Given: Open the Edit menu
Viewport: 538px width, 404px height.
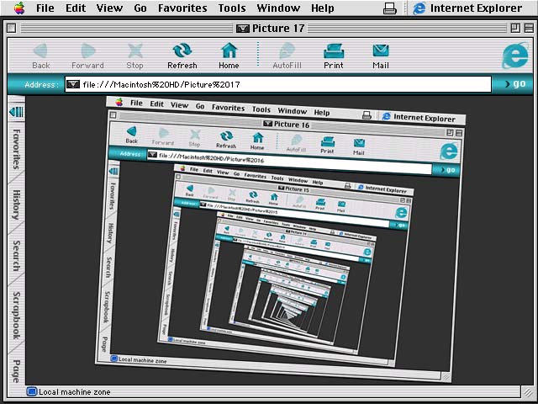Looking at the screenshot, I should coord(76,8).
